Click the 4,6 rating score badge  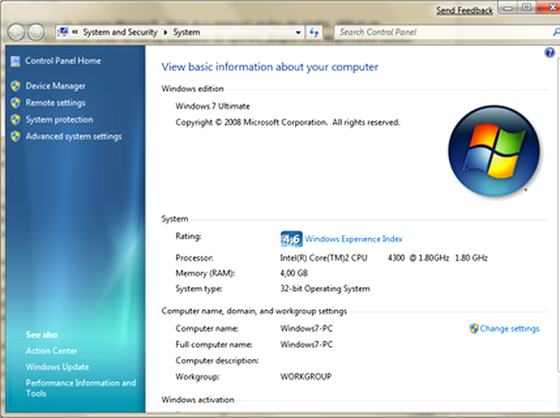[291, 239]
